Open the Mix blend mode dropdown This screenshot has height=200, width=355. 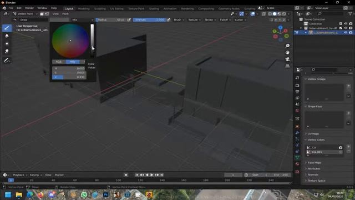tap(83, 20)
